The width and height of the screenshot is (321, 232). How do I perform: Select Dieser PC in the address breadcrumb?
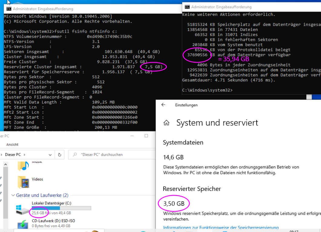click(x=13, y=154)
